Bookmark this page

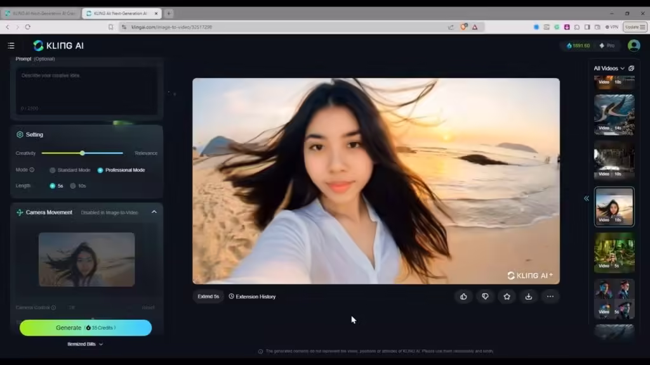click(x=110, y=27)
